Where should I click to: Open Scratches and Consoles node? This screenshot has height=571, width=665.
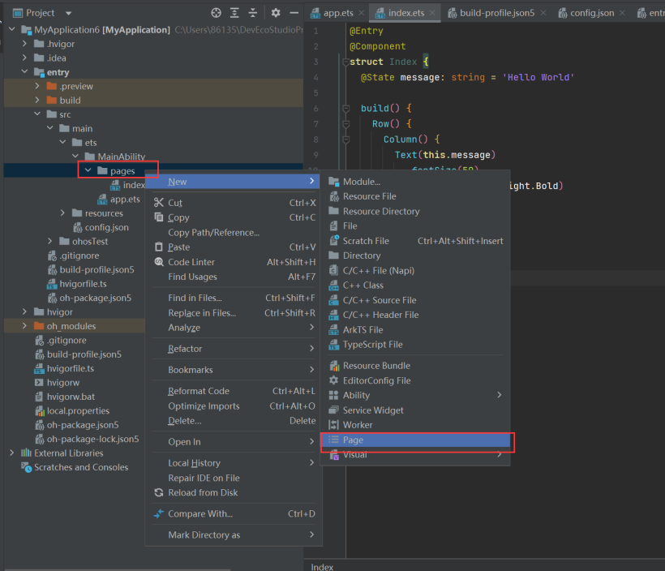pos(81,467)
